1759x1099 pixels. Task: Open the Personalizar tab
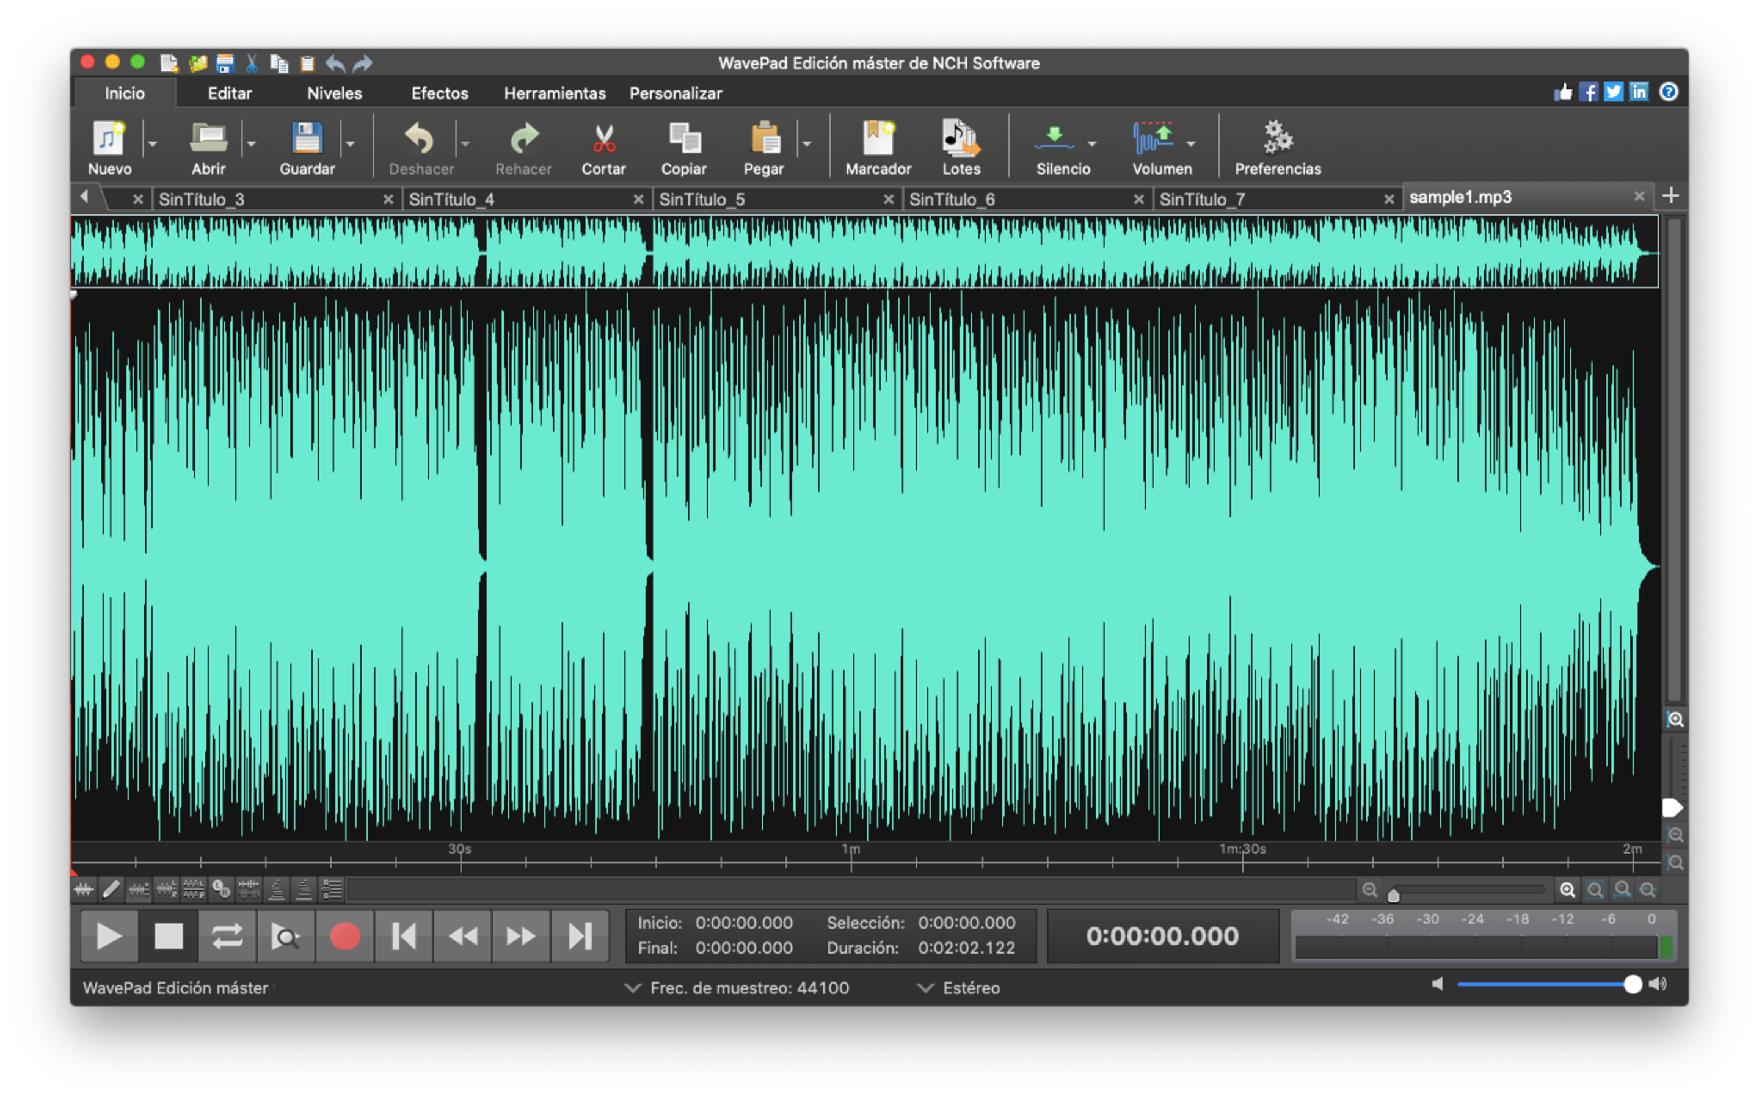676,93
